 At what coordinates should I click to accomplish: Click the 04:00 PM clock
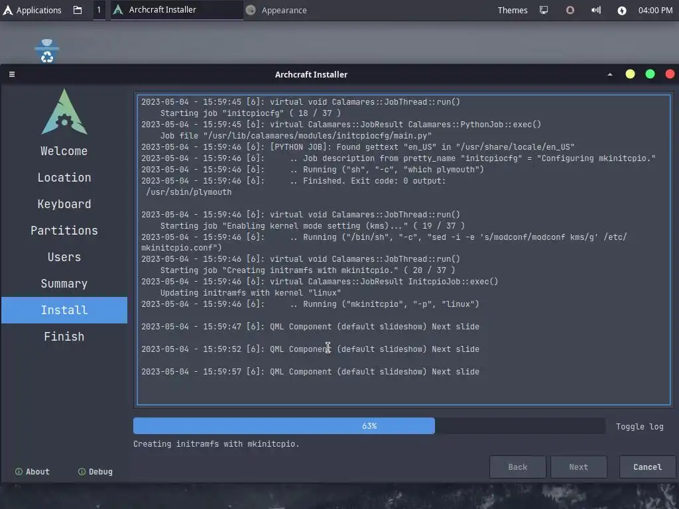(655, 10)
